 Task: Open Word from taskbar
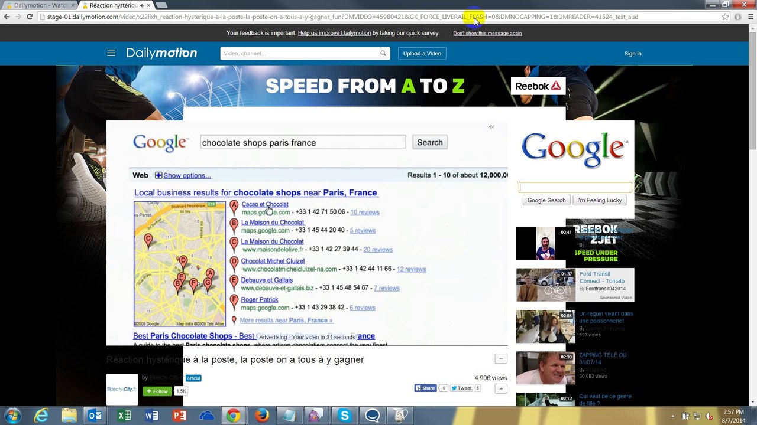pos(151,416)
